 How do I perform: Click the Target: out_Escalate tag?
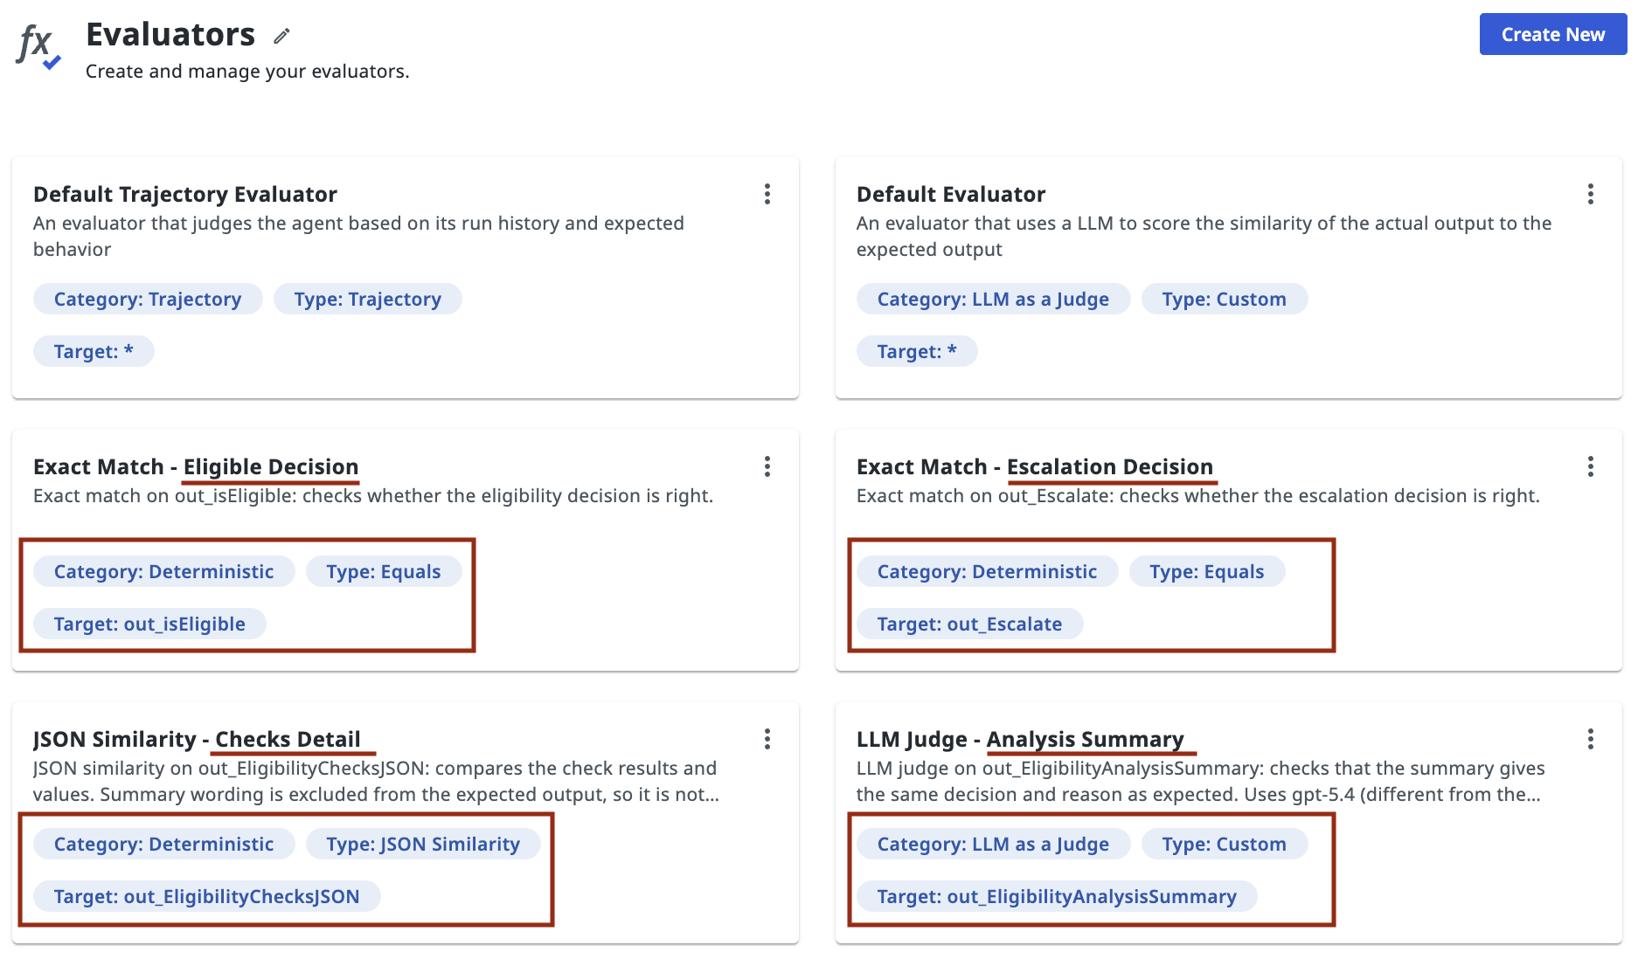pyautogui.click(x=970, y=624)
